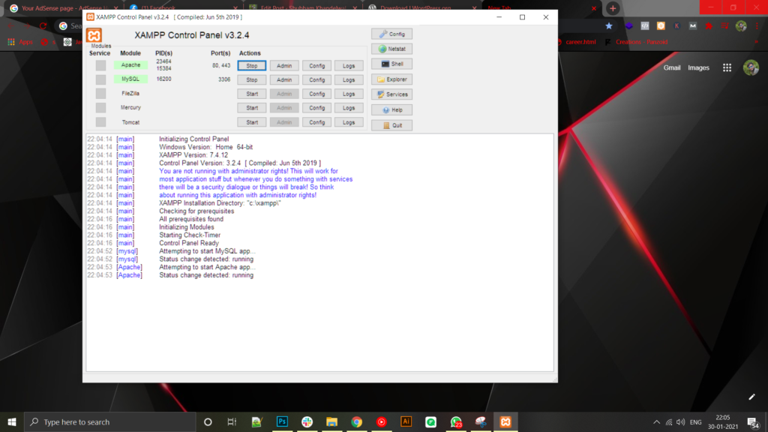This screenshot has height=432, width=768.
Task: Open the Windows notification center
Action: [x=753, y=421]
